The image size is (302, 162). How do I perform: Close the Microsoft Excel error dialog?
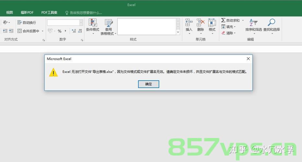[248, 59]
